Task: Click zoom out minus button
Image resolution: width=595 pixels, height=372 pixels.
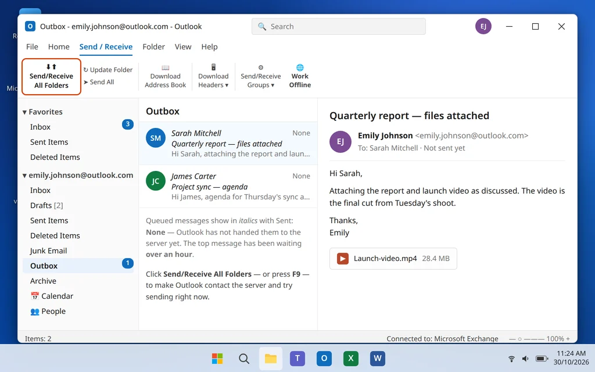Action: click(512, 339)
